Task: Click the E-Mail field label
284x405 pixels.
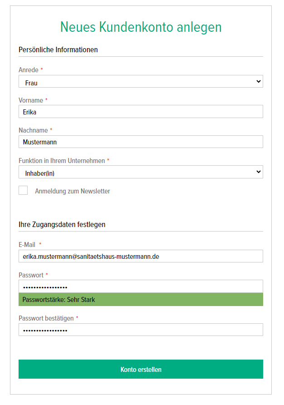Action: (27, 245)
